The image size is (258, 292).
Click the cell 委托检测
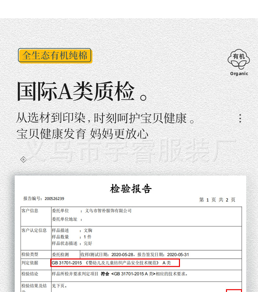tap(60, 254)
